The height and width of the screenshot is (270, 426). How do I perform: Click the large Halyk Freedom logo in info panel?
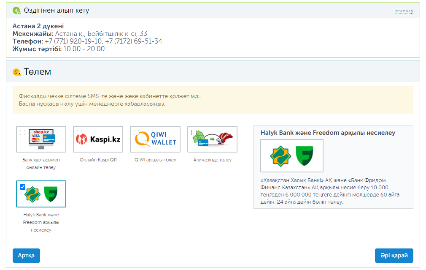point(292,155)
